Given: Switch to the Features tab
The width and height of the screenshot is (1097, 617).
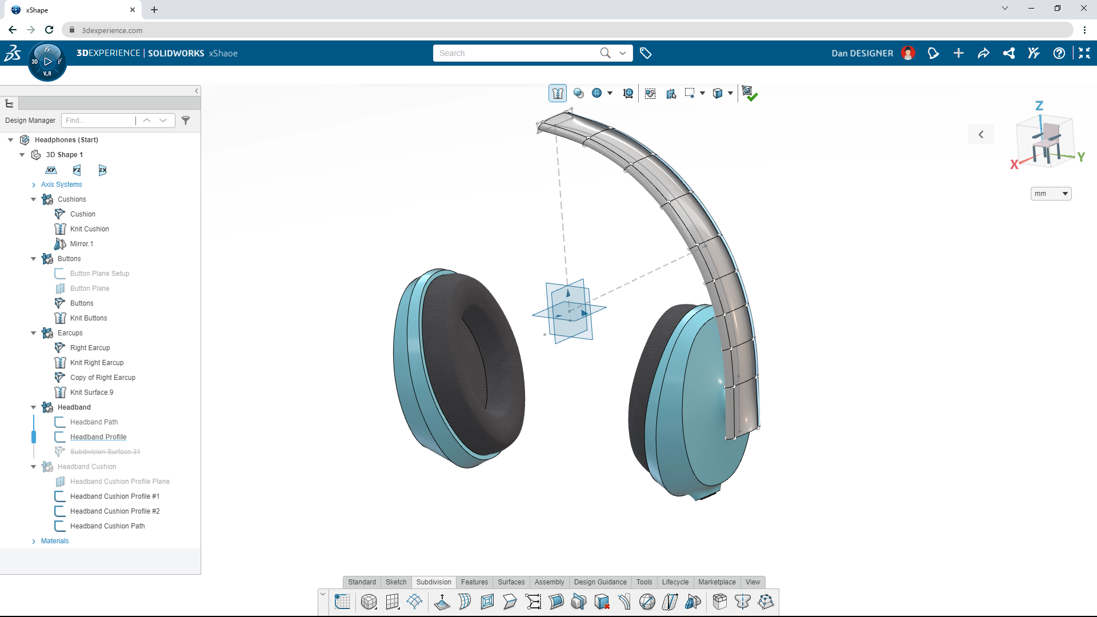Looking at the screenshot, I should click(x=474, y=582).
